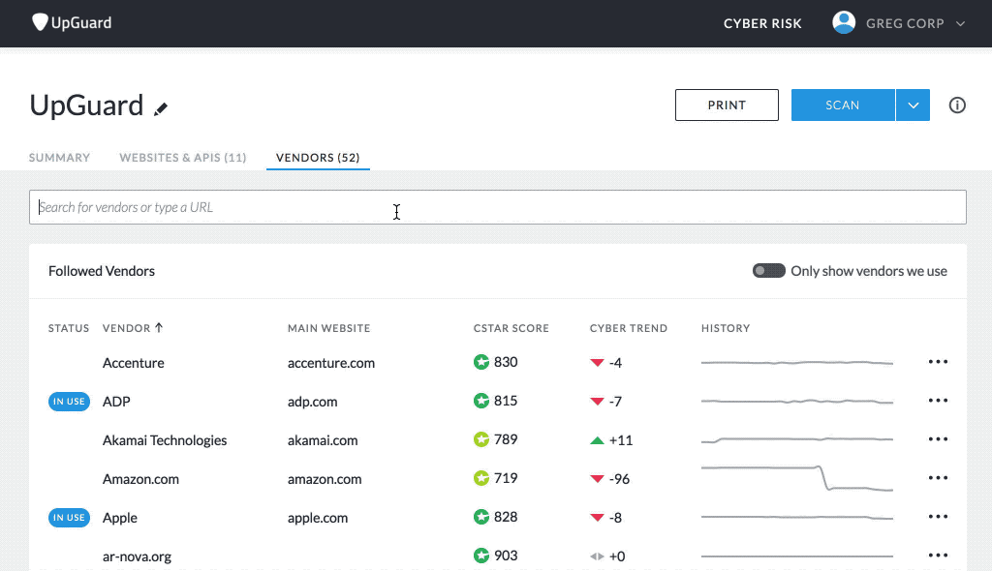Screen dimensions: 992x571
Task: Open the amazon.com website link
Action: tap(325, 479)
